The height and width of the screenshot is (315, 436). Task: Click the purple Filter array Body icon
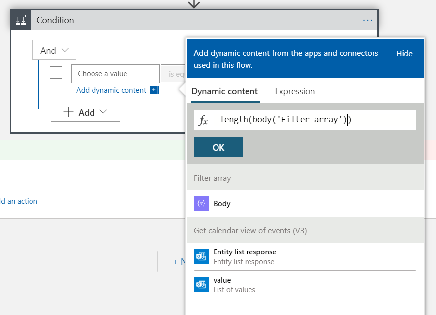(201, 204)
